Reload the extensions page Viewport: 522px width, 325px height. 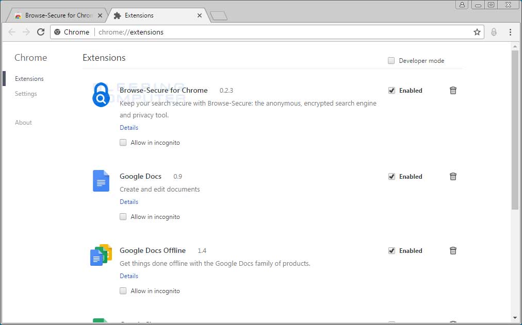coord(41,32)
